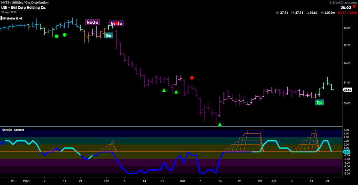Click the -0.72 (-1.93%) change value
358x185 pixels.
[347, 13]
